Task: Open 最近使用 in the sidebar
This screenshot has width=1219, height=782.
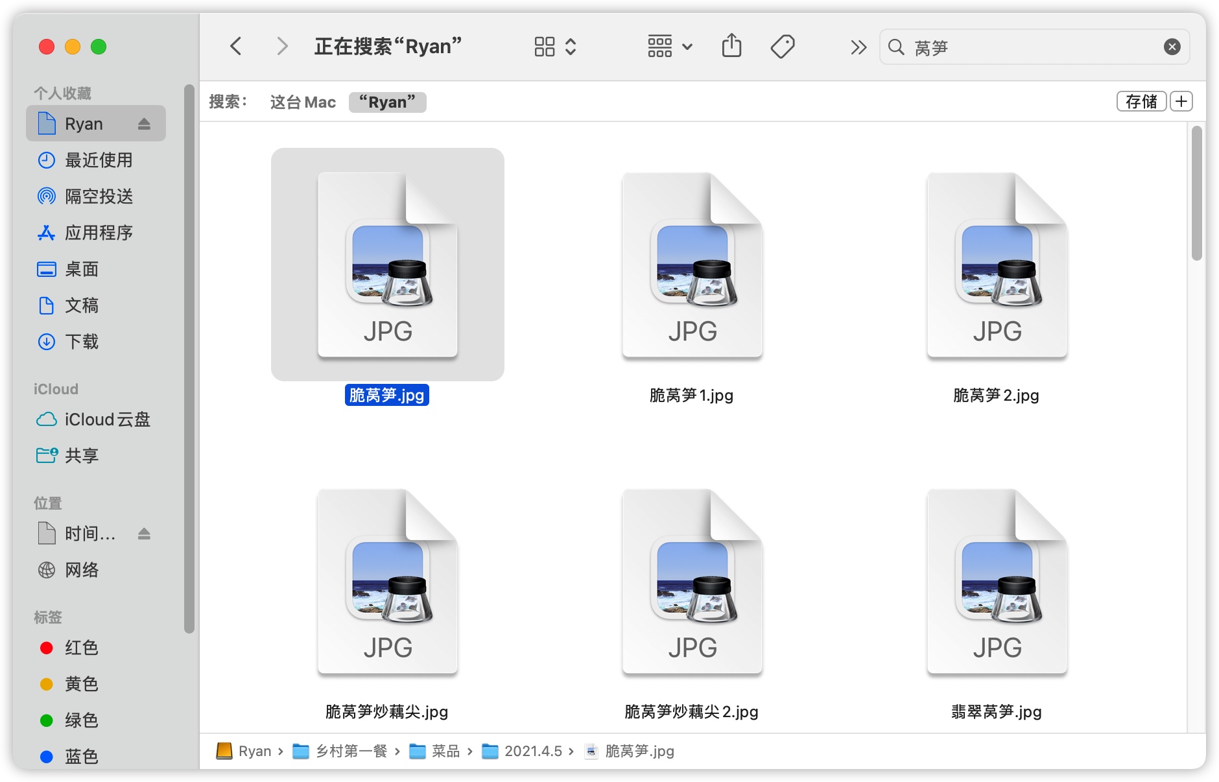Action: coord(98,160)
